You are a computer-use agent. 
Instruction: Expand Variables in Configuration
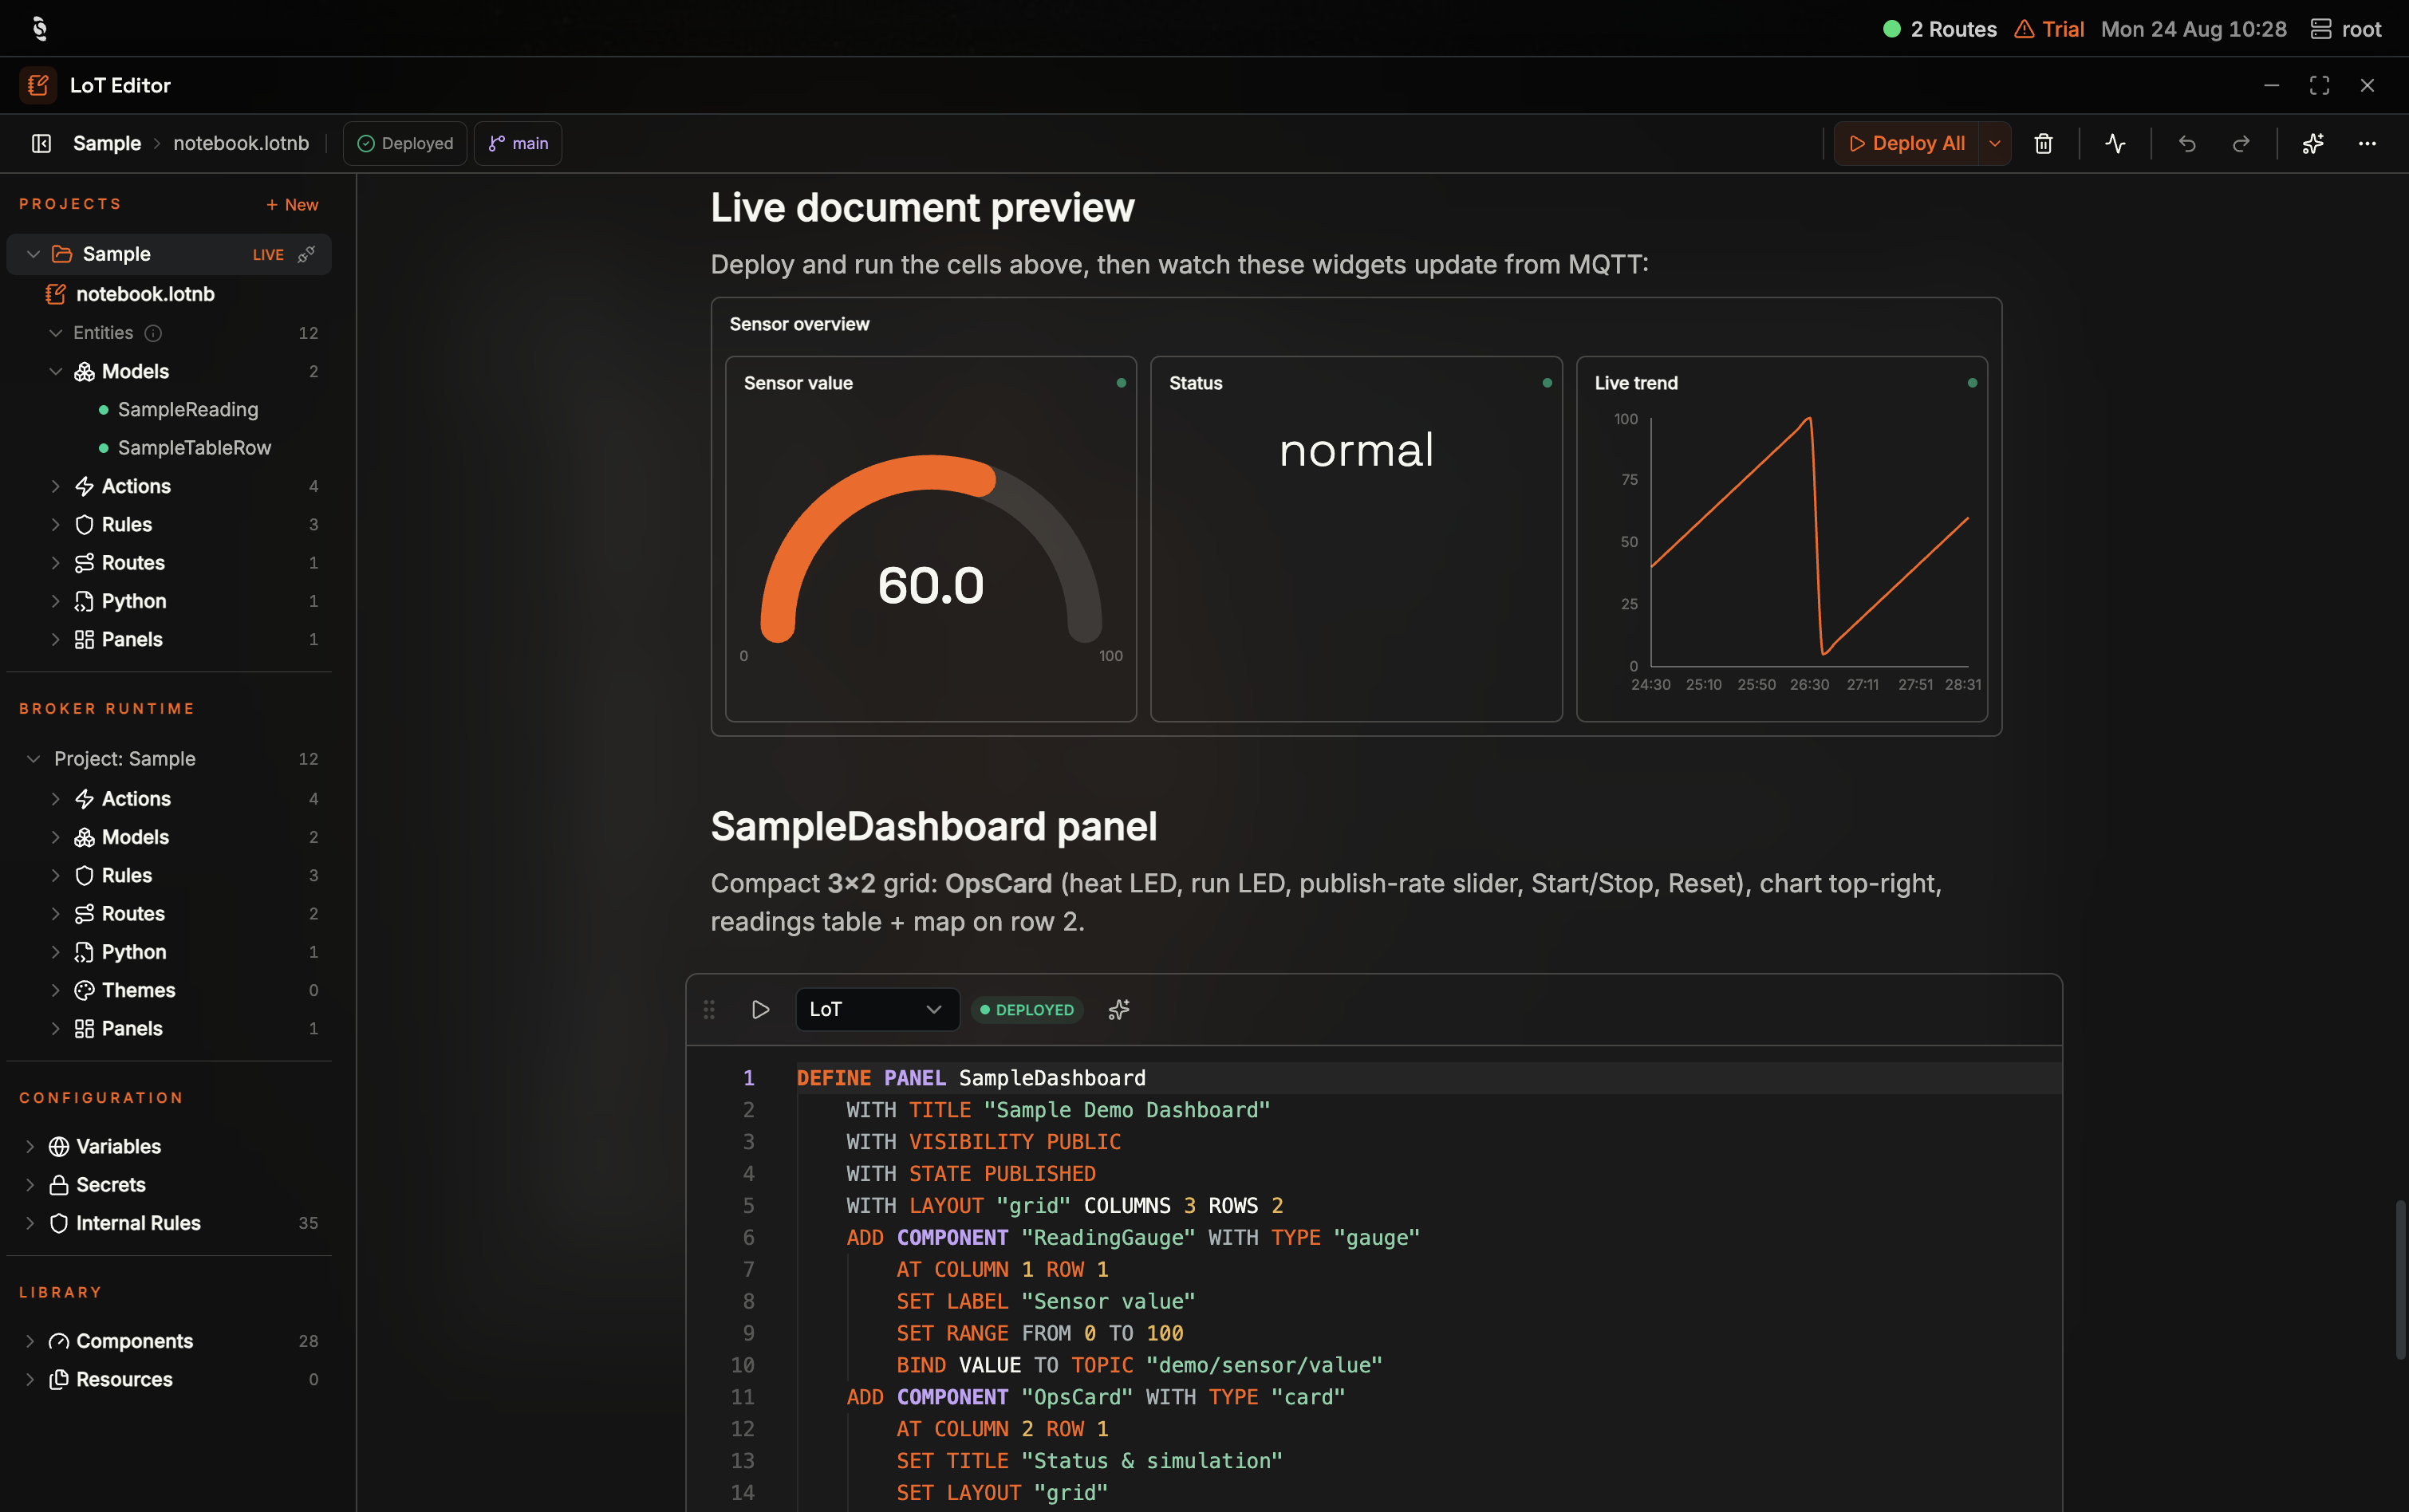pyautogui.click(x=30, y=1146)
